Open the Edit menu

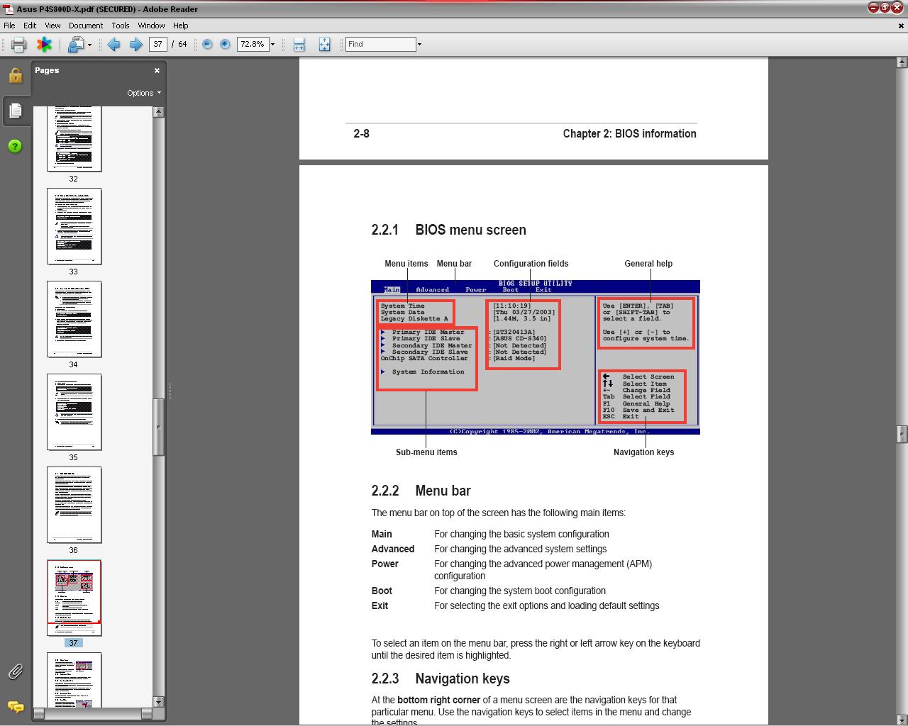point(30,25)
